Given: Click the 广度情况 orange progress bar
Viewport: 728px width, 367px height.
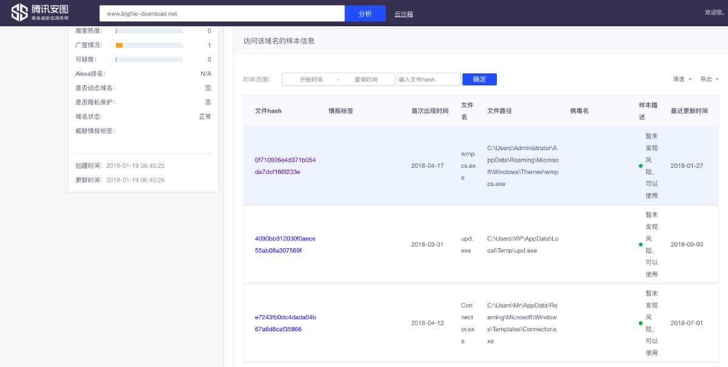Looking at the screenshot, I should (x=149, y=45).
